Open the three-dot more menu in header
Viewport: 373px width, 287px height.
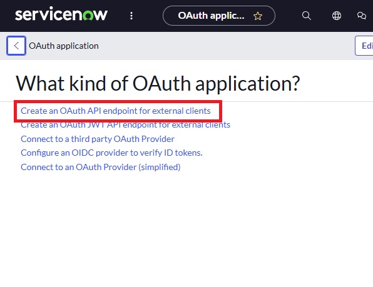pyautogui.click(x=131, y=16)
